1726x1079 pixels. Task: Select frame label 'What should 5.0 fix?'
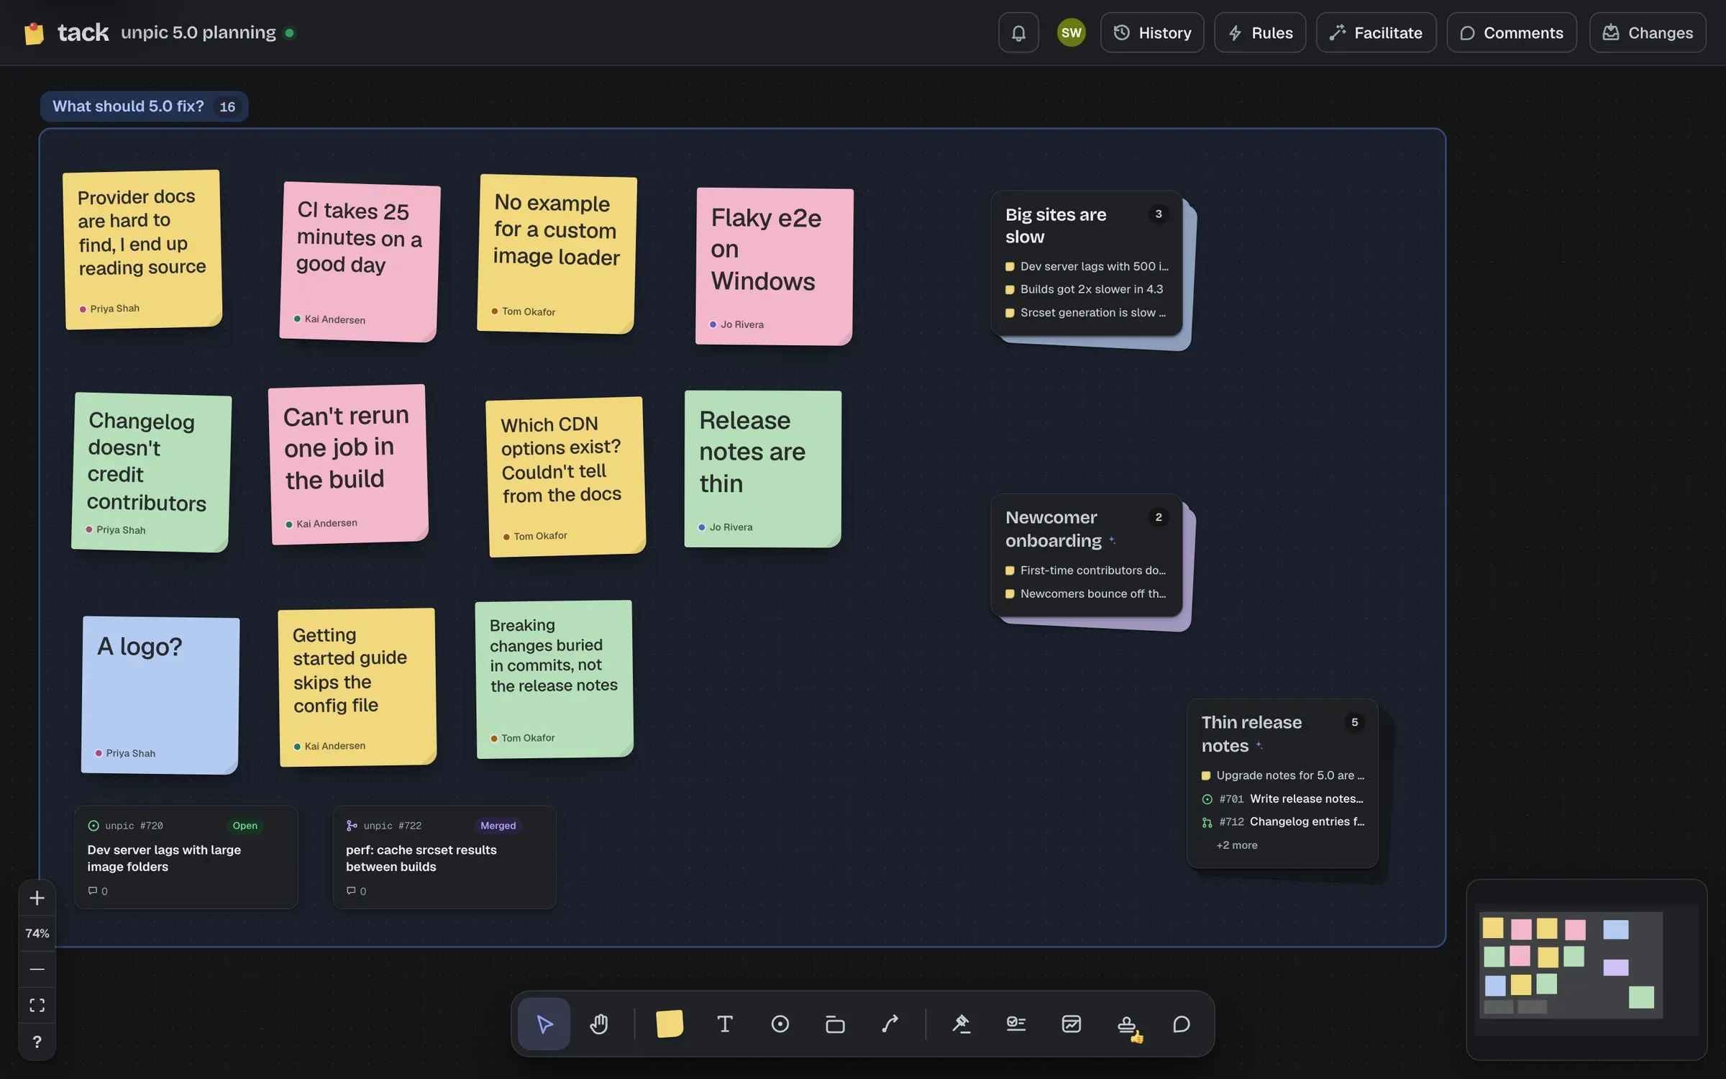[128, 106]
